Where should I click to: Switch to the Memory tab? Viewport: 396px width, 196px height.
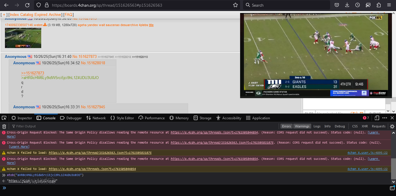coord(179,118)
